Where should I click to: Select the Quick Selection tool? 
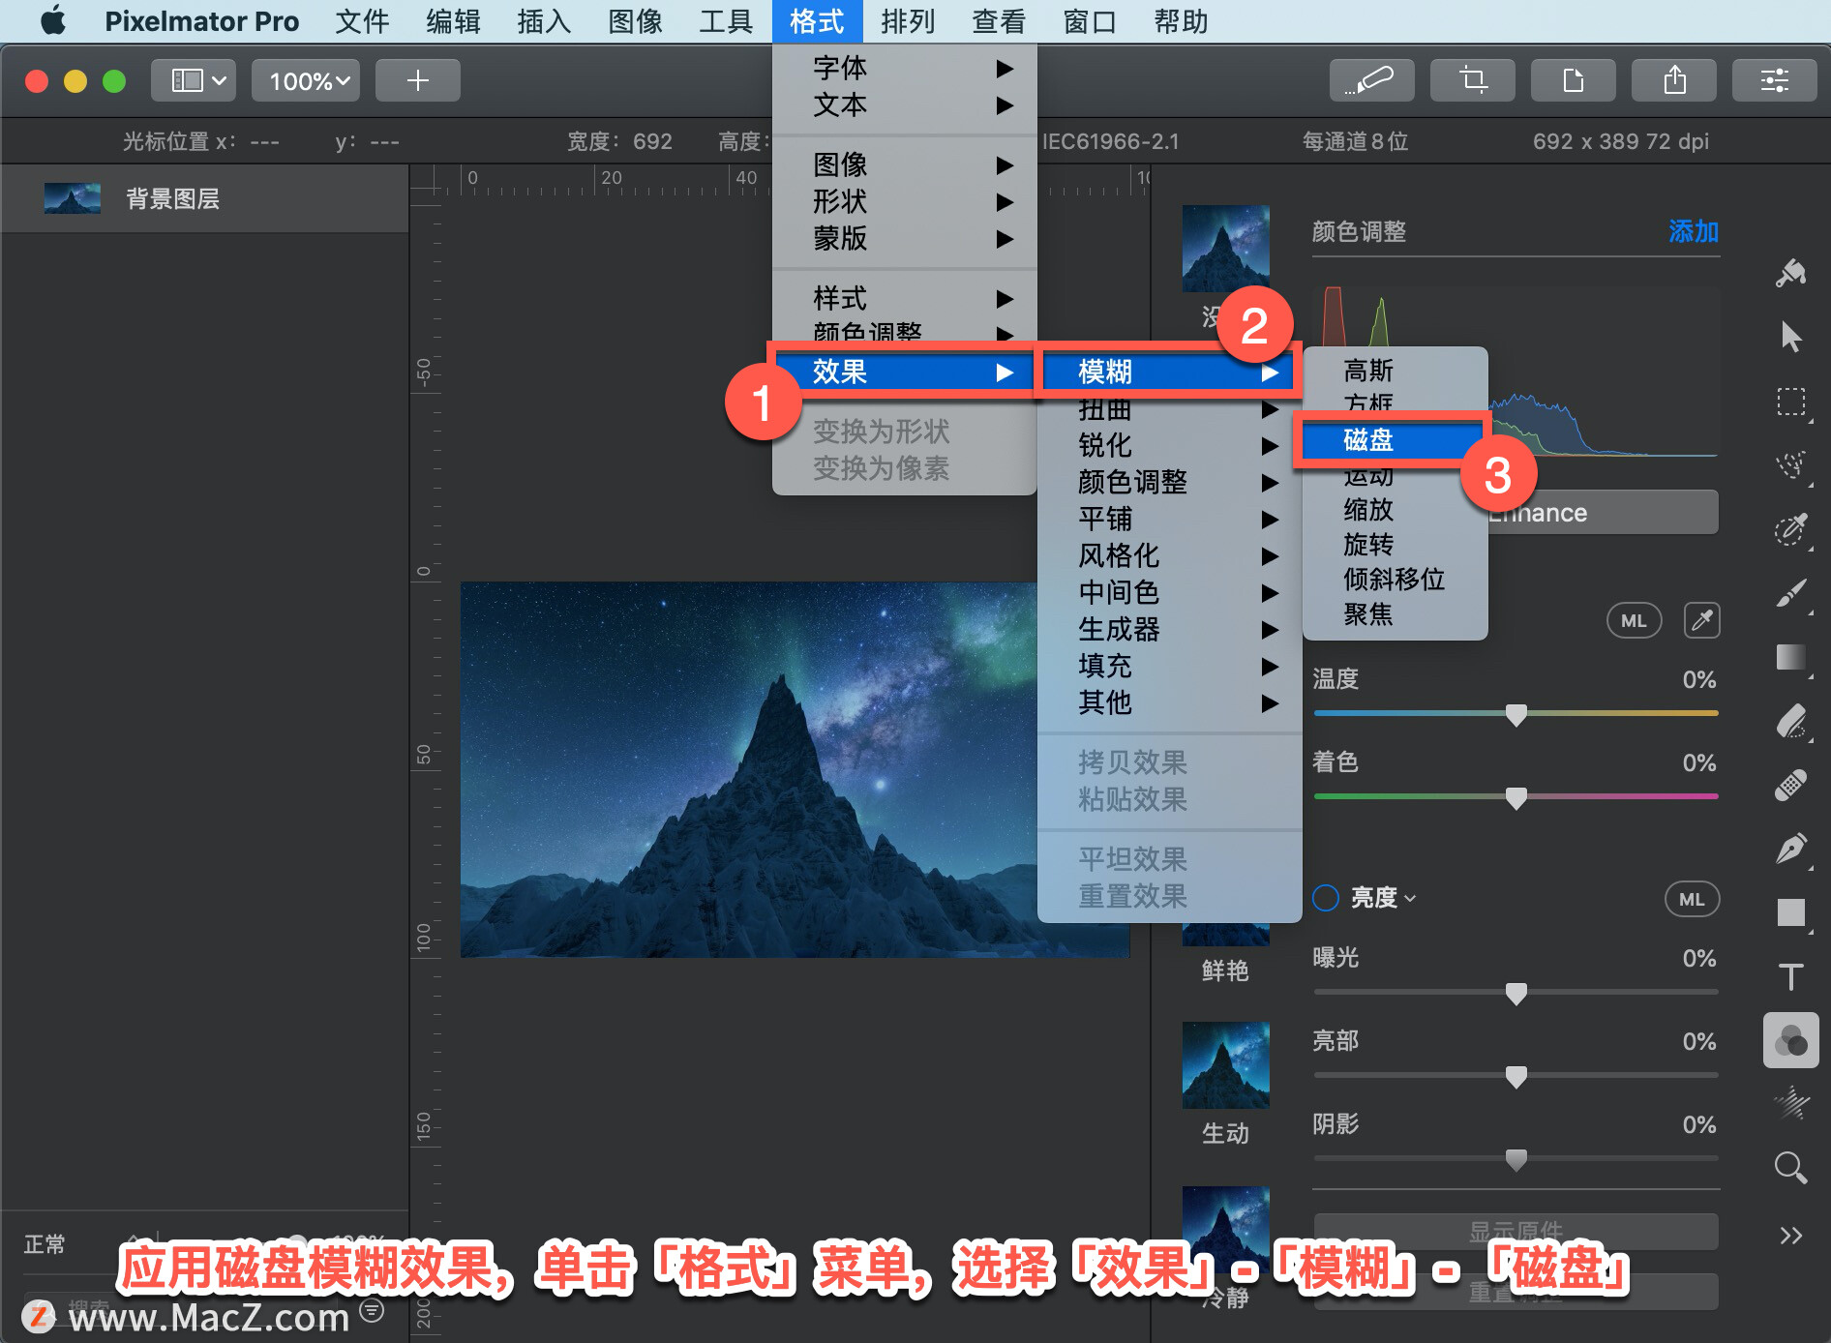click(x=1791, y=464)
